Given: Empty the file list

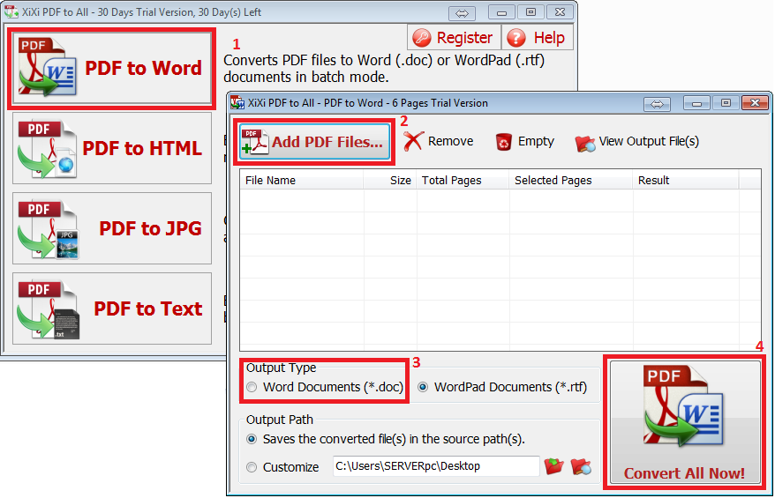Looking at the screenshot, I should [x=525, y=142].
